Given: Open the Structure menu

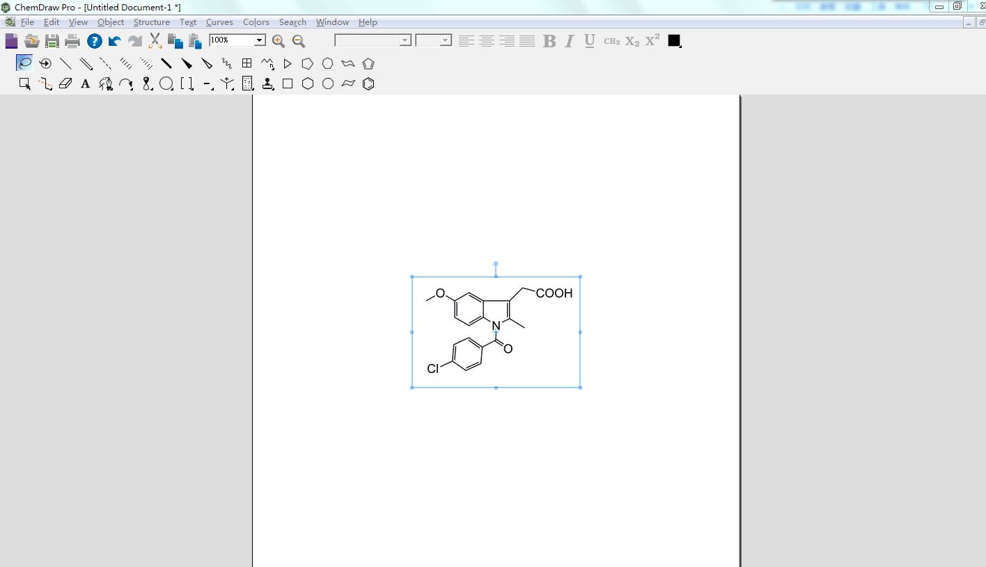Looking at the screenshot, I should 151,22.
